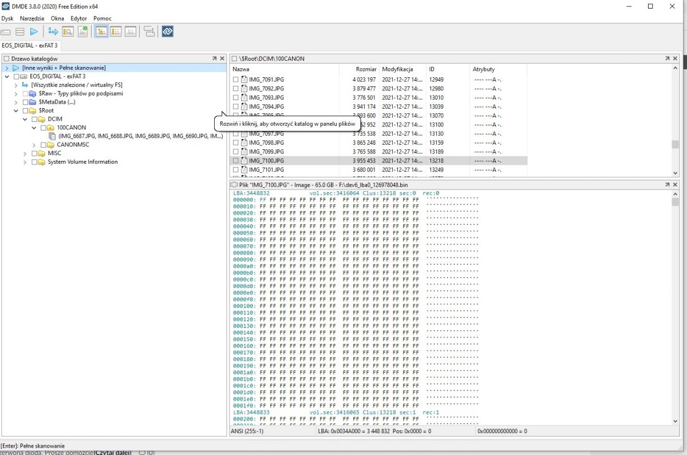
Task: Select the EOS_DIGITAL - exFAT 3 tab
Action: tap(30, 45)
